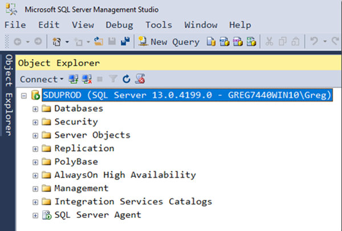Click the Add New Item icon

tap(78, 42)
